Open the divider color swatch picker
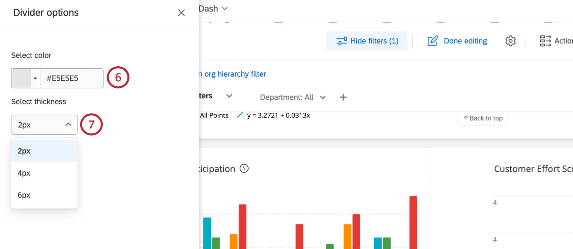573x249 pixels. click(x=26, y=78)
